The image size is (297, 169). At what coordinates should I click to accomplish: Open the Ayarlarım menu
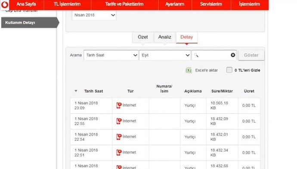click(x=175, y=4)
